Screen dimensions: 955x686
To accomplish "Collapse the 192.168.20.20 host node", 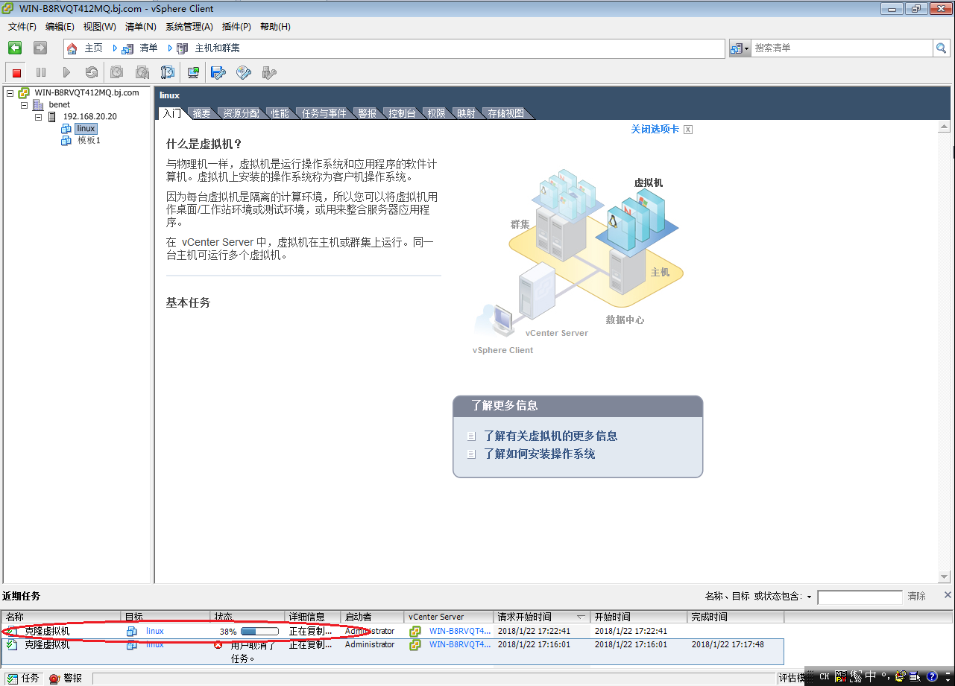I will pos(39,117).
